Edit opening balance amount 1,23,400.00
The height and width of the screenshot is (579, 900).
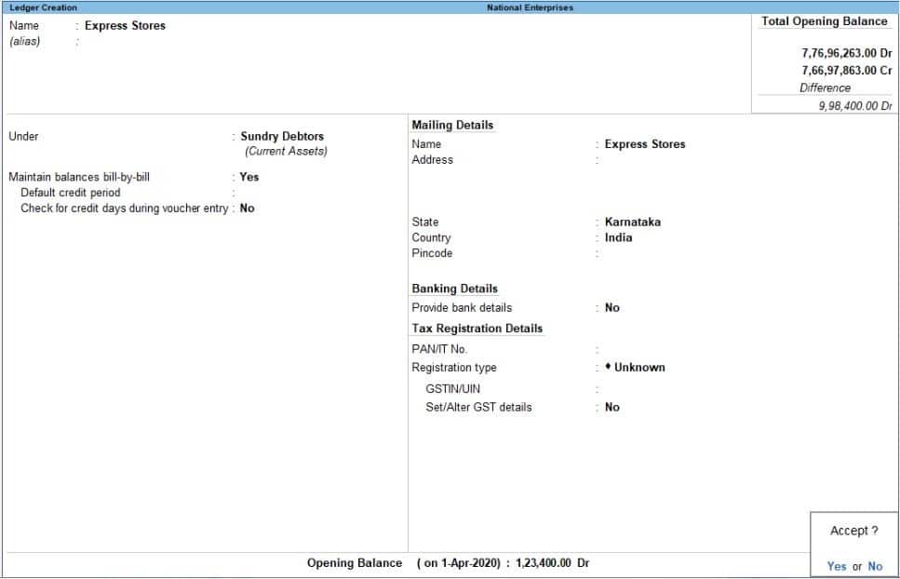543,563
